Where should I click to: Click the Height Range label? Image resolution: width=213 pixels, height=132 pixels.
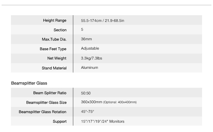tap(55, 21)
